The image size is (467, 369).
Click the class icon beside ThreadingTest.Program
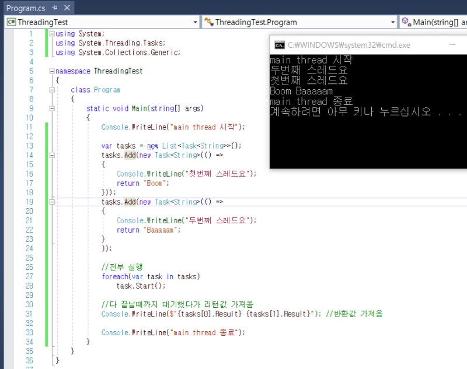point(208,22)
